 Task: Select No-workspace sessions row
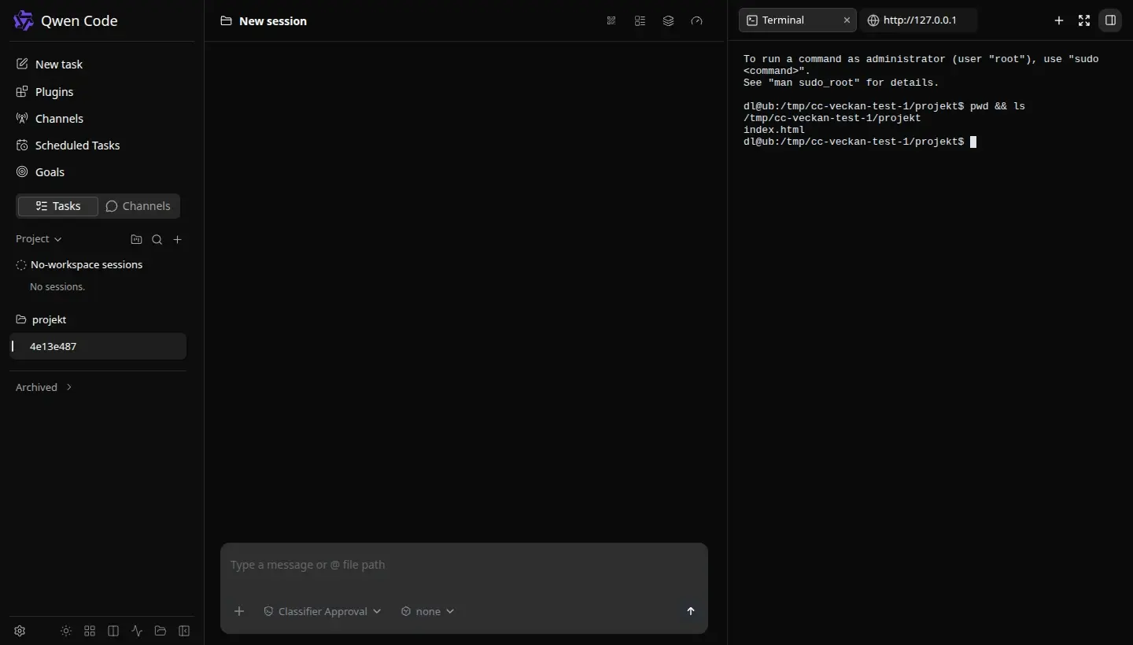(x=98, y=265)
